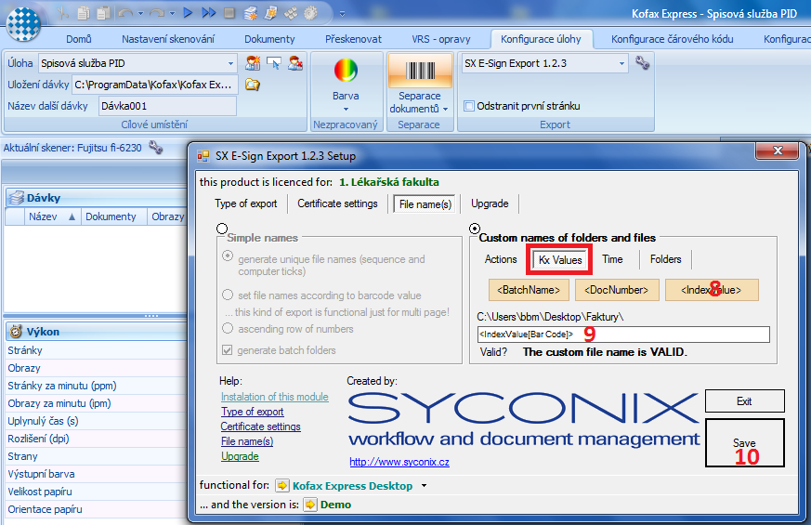Click the SX E-Sign dialog title icon
Image resolution: width=811 pixels, height=525 pixels.
coord(203,156)
